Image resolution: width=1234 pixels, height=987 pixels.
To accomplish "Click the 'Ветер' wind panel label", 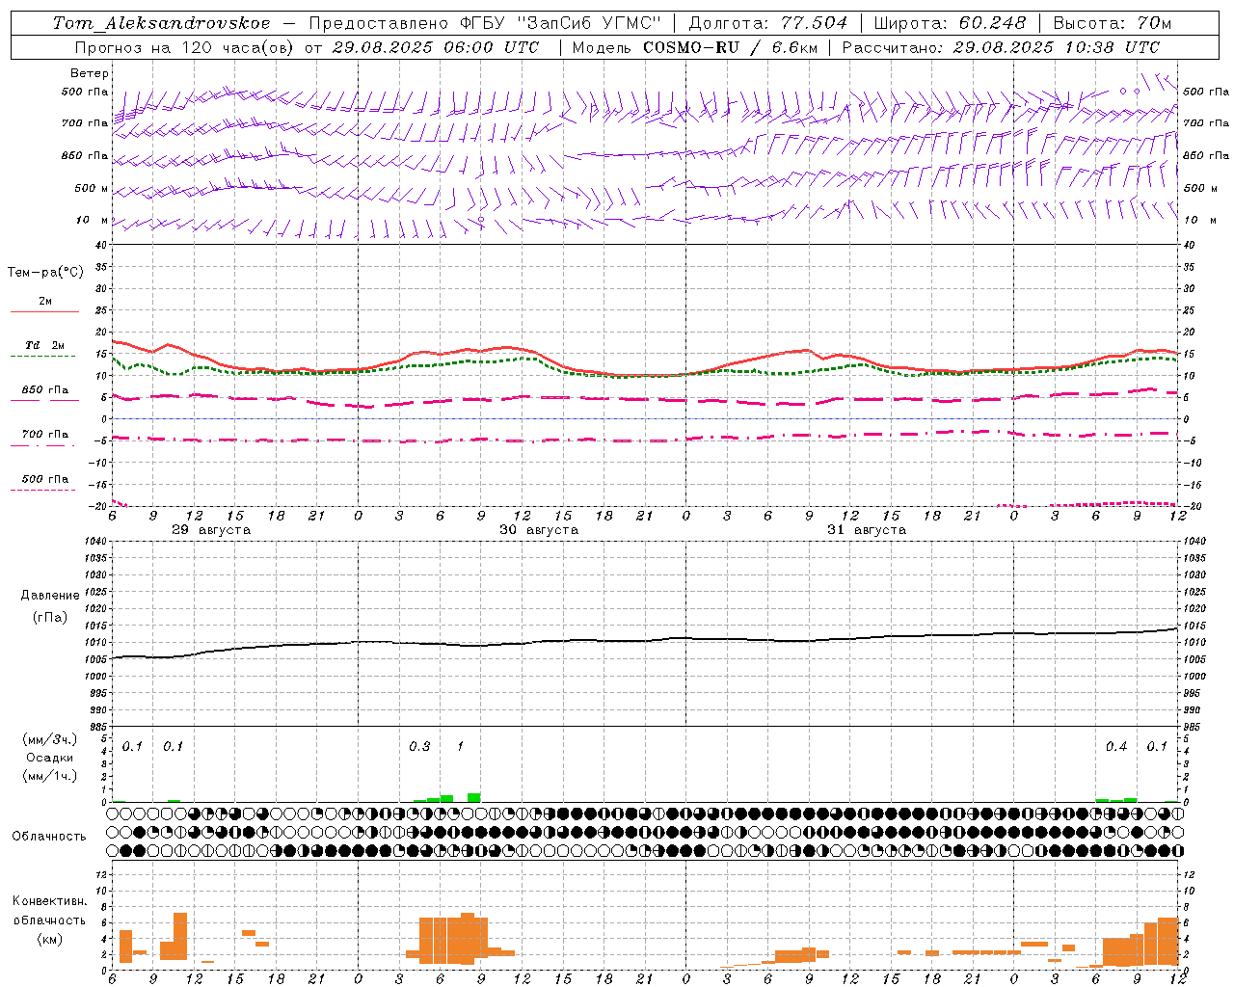I will 90,73.
